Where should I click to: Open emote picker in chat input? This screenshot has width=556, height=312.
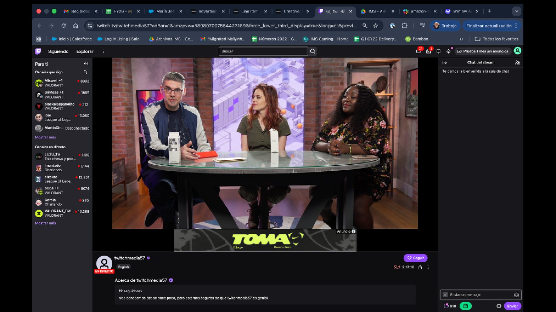[516, 295]
